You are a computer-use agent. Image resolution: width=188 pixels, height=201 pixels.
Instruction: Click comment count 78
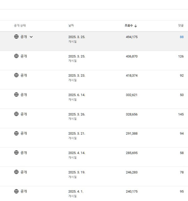(x=182, y=172)
